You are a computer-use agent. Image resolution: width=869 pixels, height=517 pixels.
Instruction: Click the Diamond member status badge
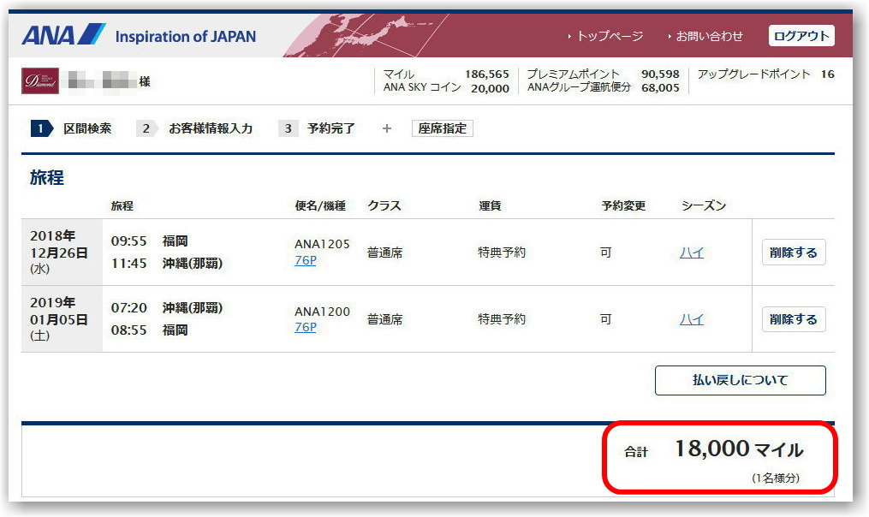[x=40, y=81]
